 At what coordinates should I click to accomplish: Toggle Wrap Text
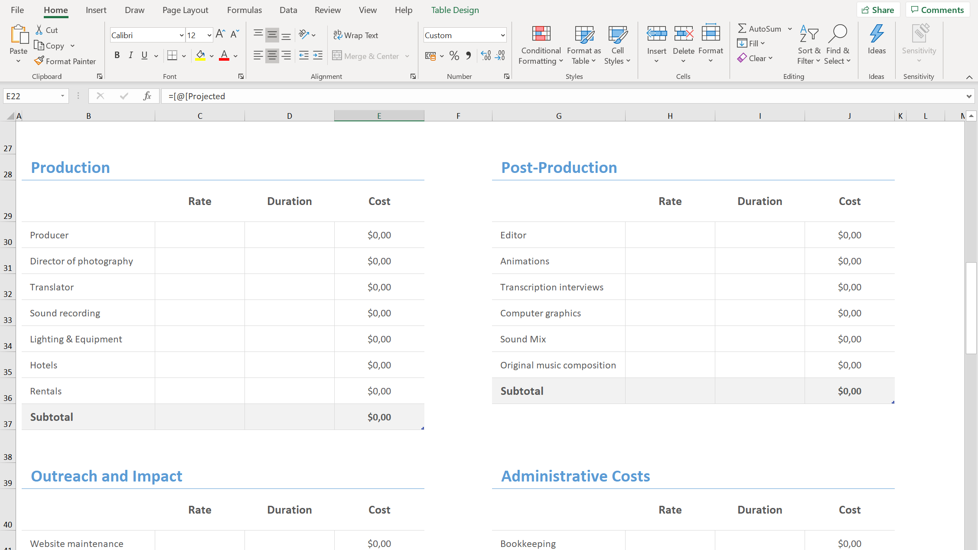coord(356,35)
